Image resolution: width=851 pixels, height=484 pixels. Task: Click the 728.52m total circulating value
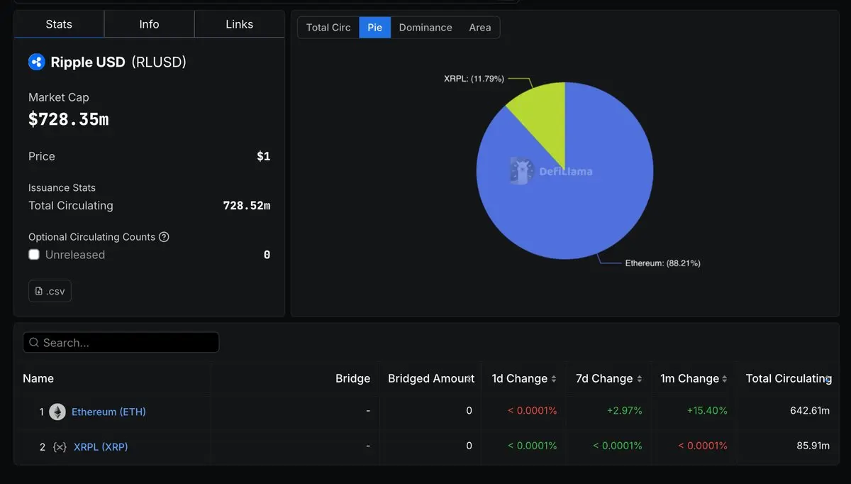click(x=246, y=206)
